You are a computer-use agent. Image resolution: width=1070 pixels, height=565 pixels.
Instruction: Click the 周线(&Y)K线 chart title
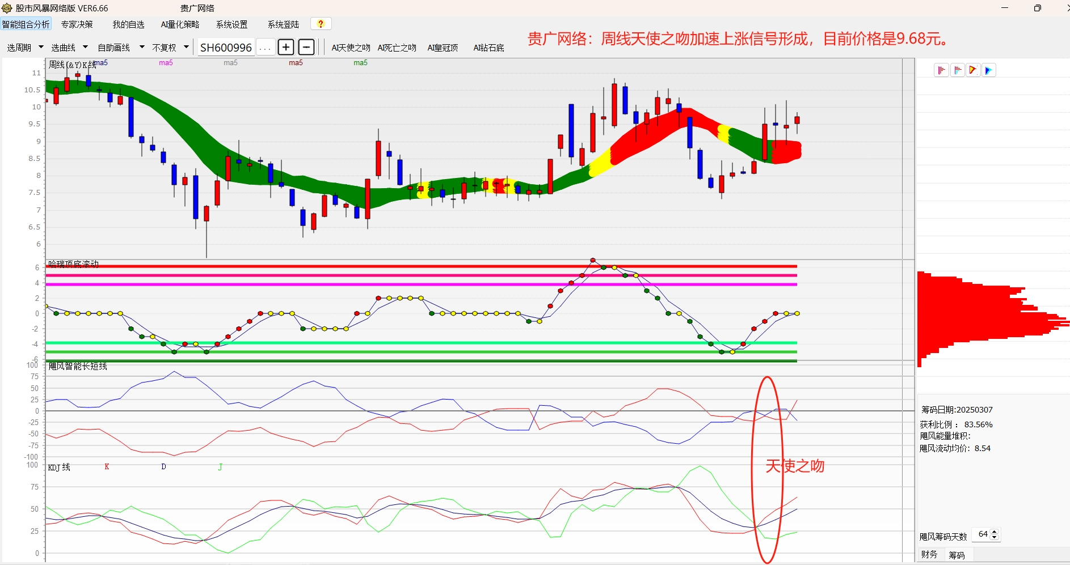point(71,65)
